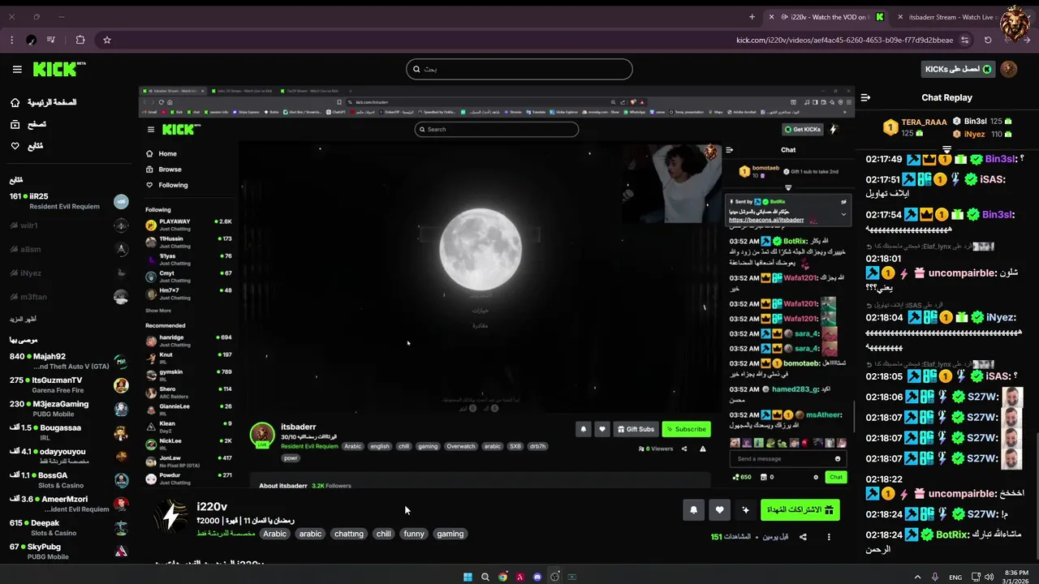Select the lowercase arabic tag
Viewport: 1039px width, 584px height.
point(311,534)
